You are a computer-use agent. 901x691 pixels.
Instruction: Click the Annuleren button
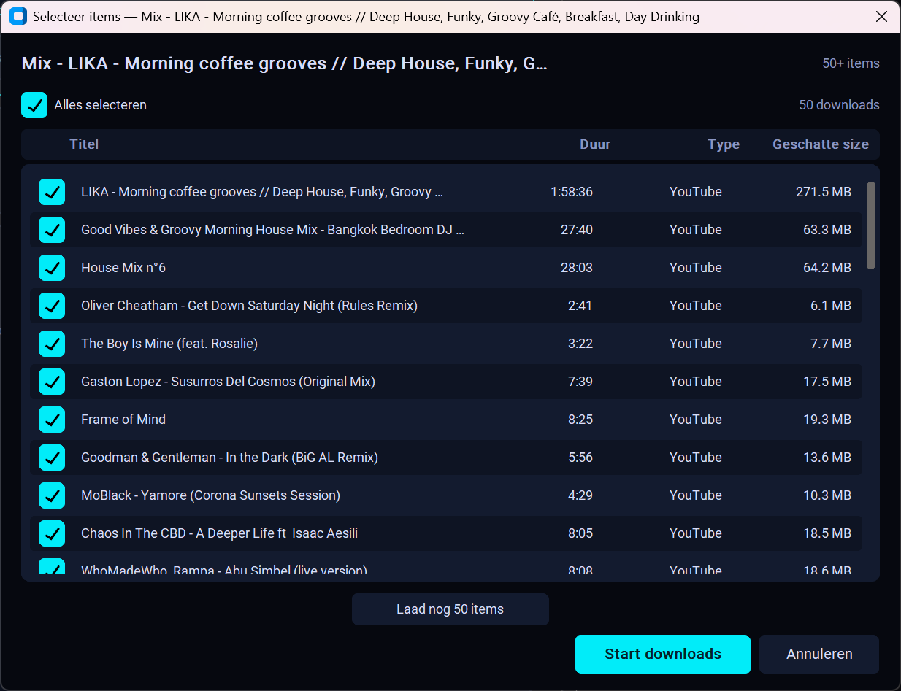coord(819,655)
